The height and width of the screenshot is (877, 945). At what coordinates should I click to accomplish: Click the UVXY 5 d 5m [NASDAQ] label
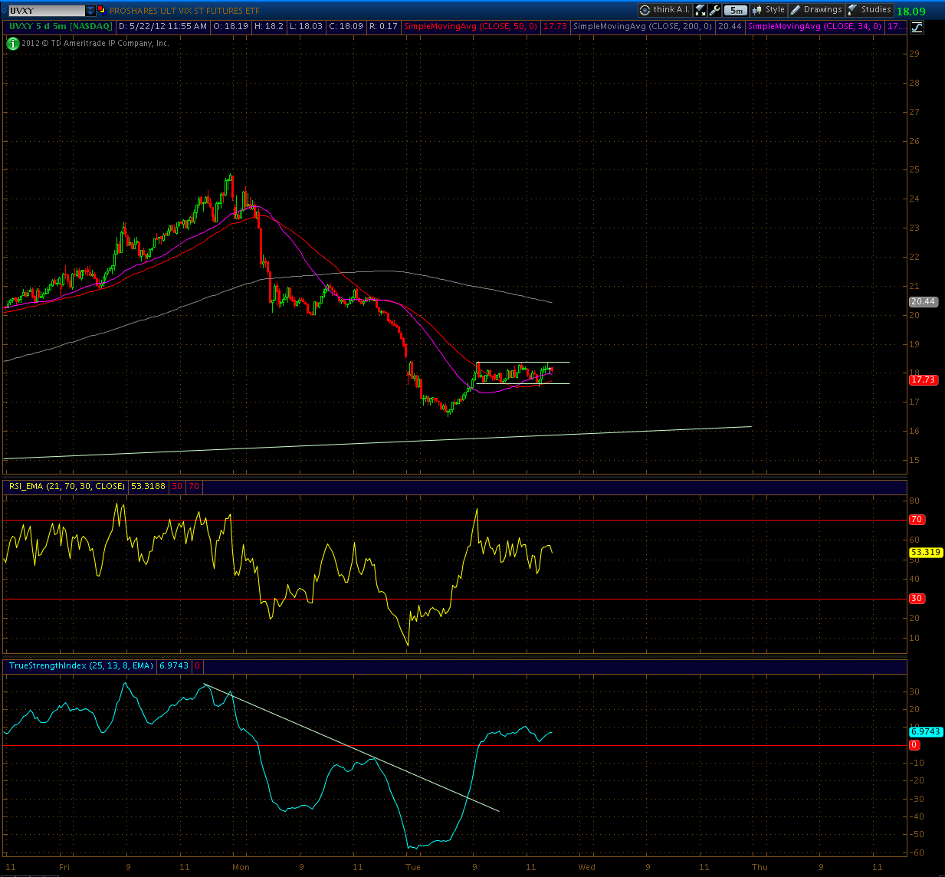coord(60,27)
